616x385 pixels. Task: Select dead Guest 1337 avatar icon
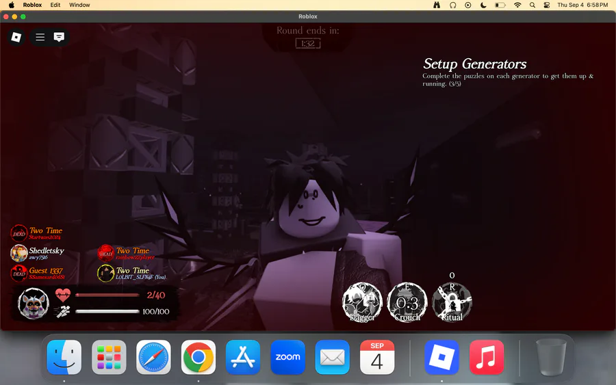(x=18, y=273)
